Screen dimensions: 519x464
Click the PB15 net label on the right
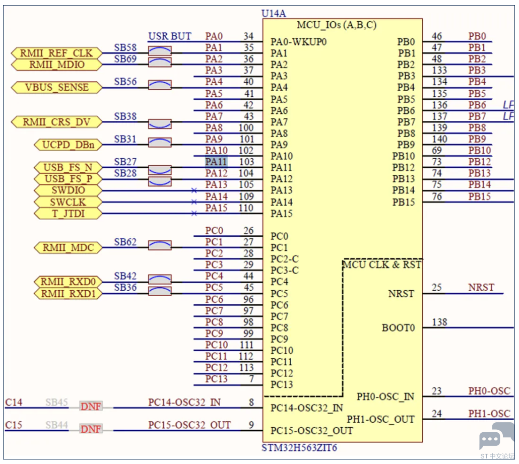479,196
